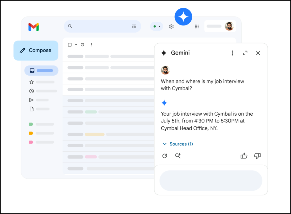Open the Snoozed folder clock icon

[32, 91]
